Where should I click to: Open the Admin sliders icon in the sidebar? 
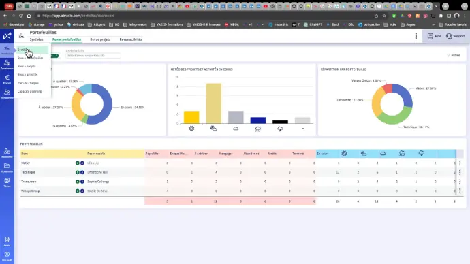point(7,242)
